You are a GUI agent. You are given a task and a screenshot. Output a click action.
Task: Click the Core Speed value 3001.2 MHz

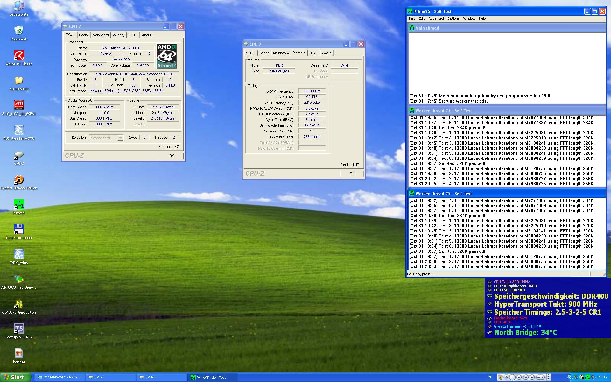click(104, 107)
